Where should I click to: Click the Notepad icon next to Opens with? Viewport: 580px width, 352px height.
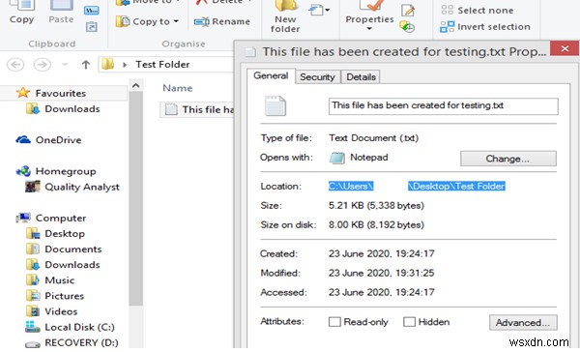(337, 158)
